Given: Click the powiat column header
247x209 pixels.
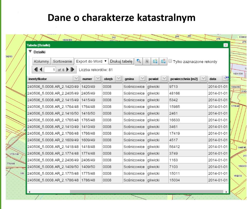Looking at the screenshot, I should 153,79.
